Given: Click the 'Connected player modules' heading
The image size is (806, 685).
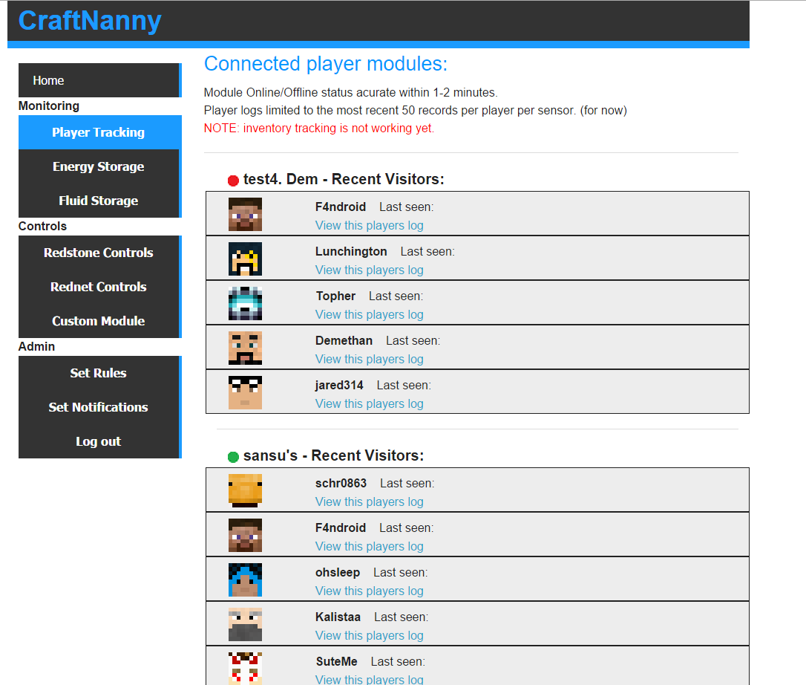Looking at the screenshot, I should [326, 65].
